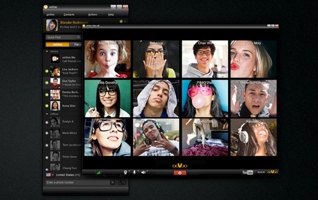This screenshot has height=200, width=318.
Task: Click the phone call handset button
Action: [122, 183]
